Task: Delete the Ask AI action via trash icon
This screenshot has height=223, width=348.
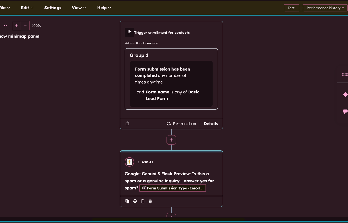Action: click(150, 201)
